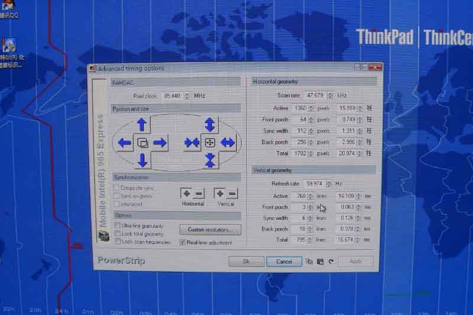Viewport: 473px width, 315px height.
Task: Click the Scan rate spinner arrows
Action: (x=329, y=95)
